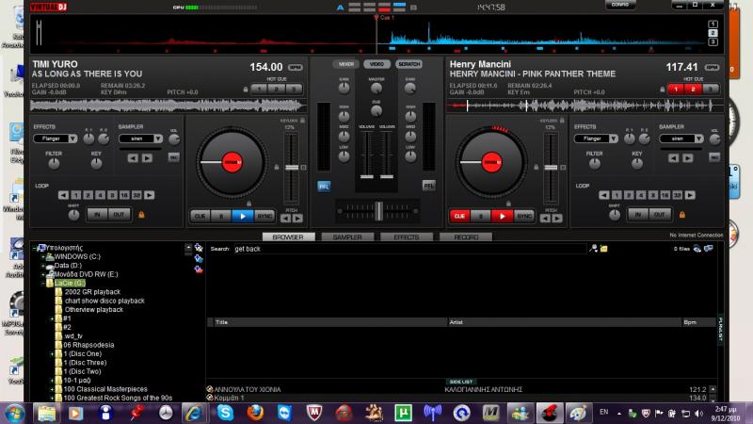
Task: Open the 'chart show disco playback' folder
Action: (104, 301)
